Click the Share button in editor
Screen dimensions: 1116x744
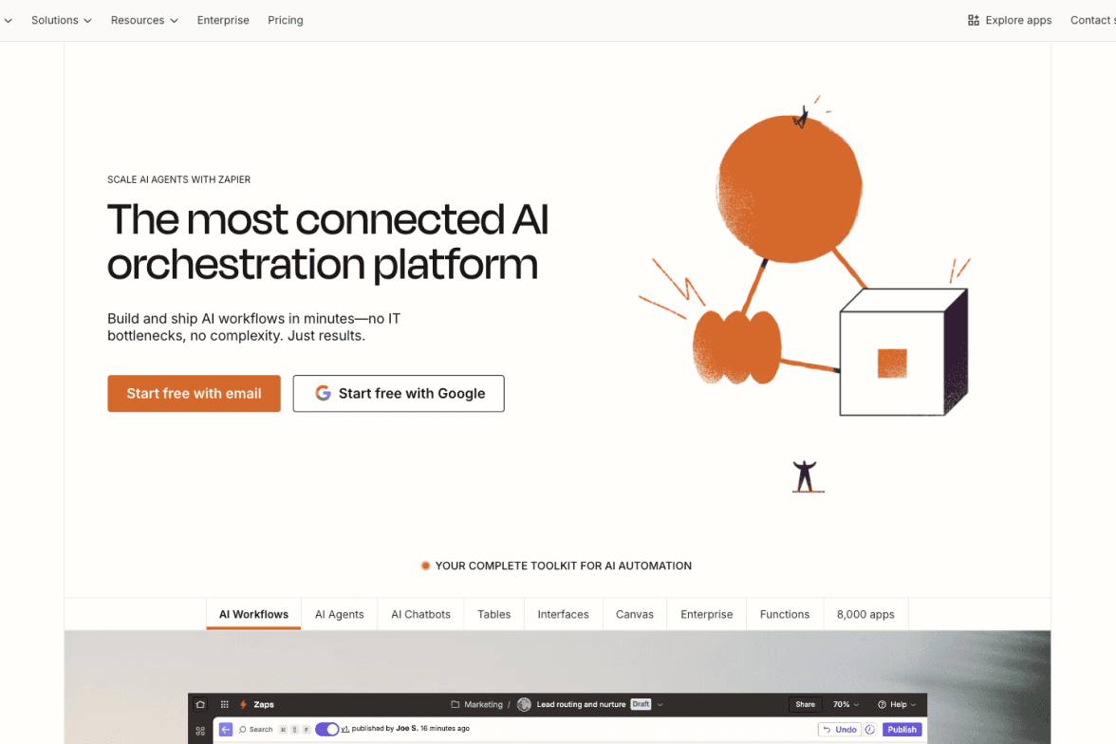pyautogui.click(x=806, y=705)
